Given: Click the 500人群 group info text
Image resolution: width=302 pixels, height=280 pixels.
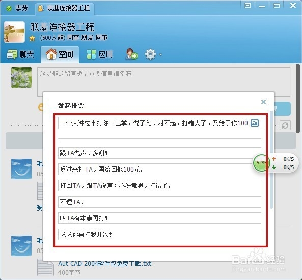Looking at the screenshot, I should click(x=74, y=38).
